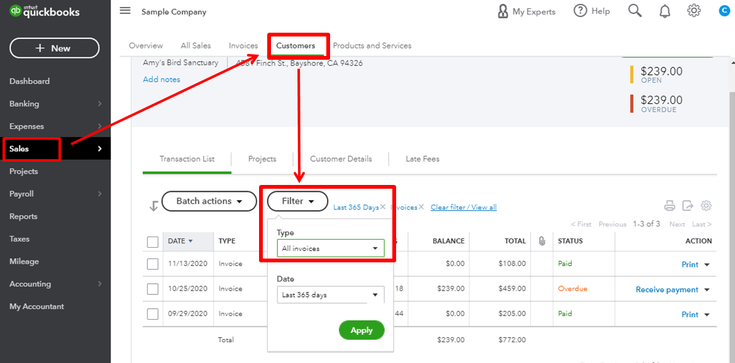Open the QuickBooks settings gear icon
735x363 pixels.
694,11
